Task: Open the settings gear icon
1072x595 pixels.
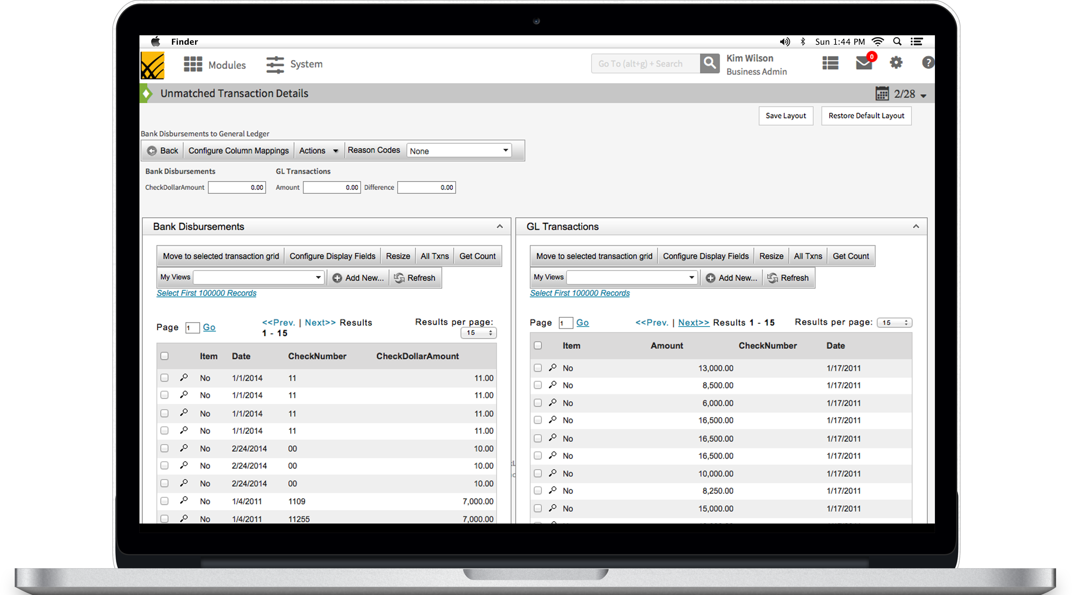Action: pos(896,63)
